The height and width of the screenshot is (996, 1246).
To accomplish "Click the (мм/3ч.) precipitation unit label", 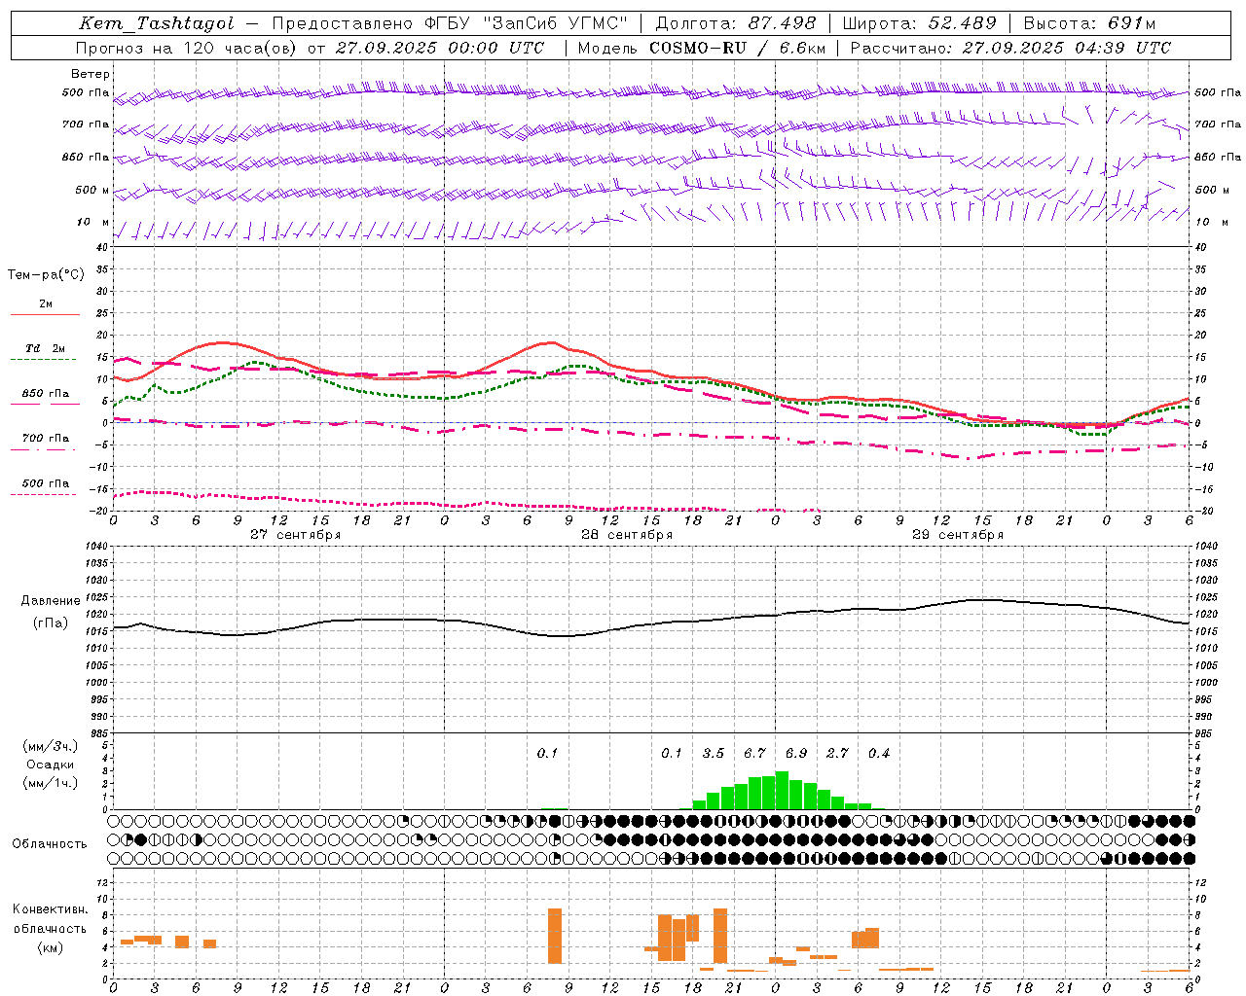I will point(51,746).
